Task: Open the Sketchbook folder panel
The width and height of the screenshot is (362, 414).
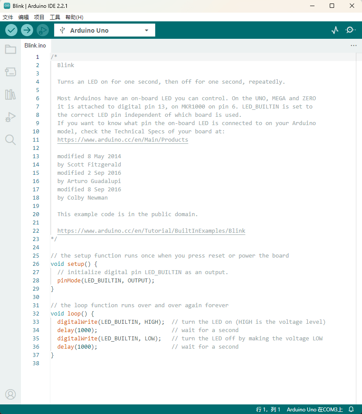Action: point(10,49)
